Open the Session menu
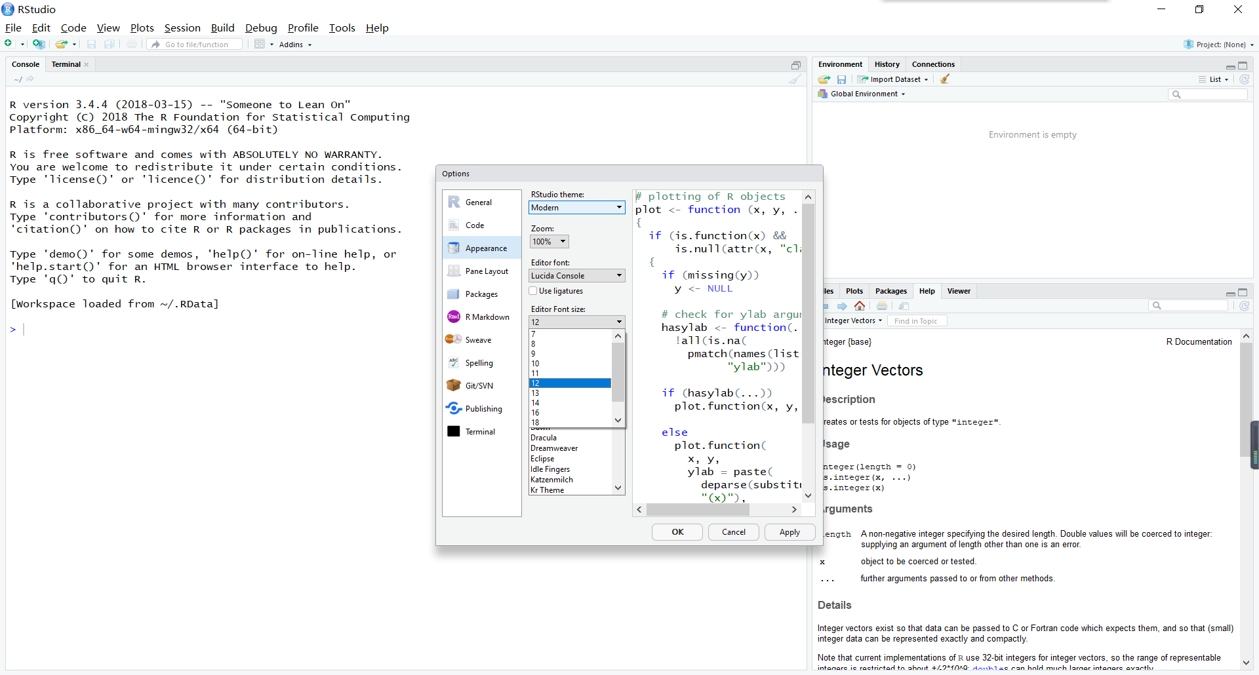Image resolution: width=1259 pixels, height=675 pixels. (182, 28)
